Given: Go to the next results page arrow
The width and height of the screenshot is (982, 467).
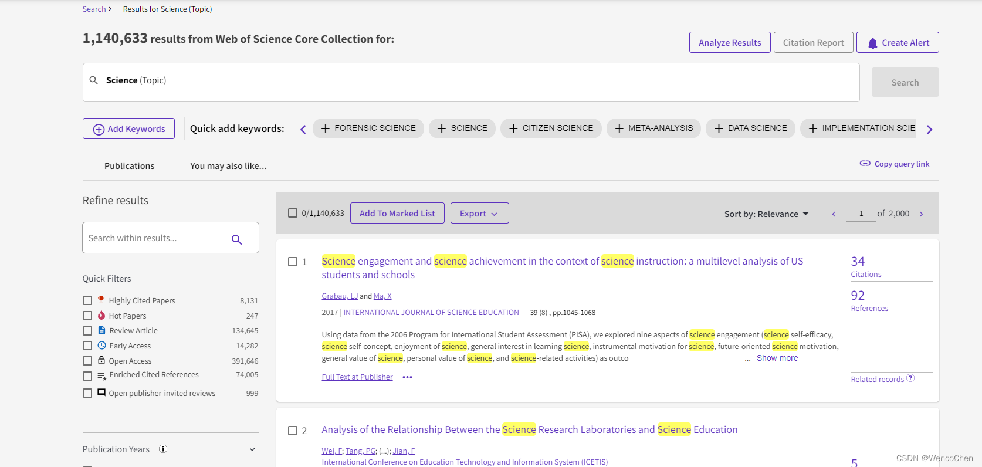Looking at the screenshot, I should [921, 214].
